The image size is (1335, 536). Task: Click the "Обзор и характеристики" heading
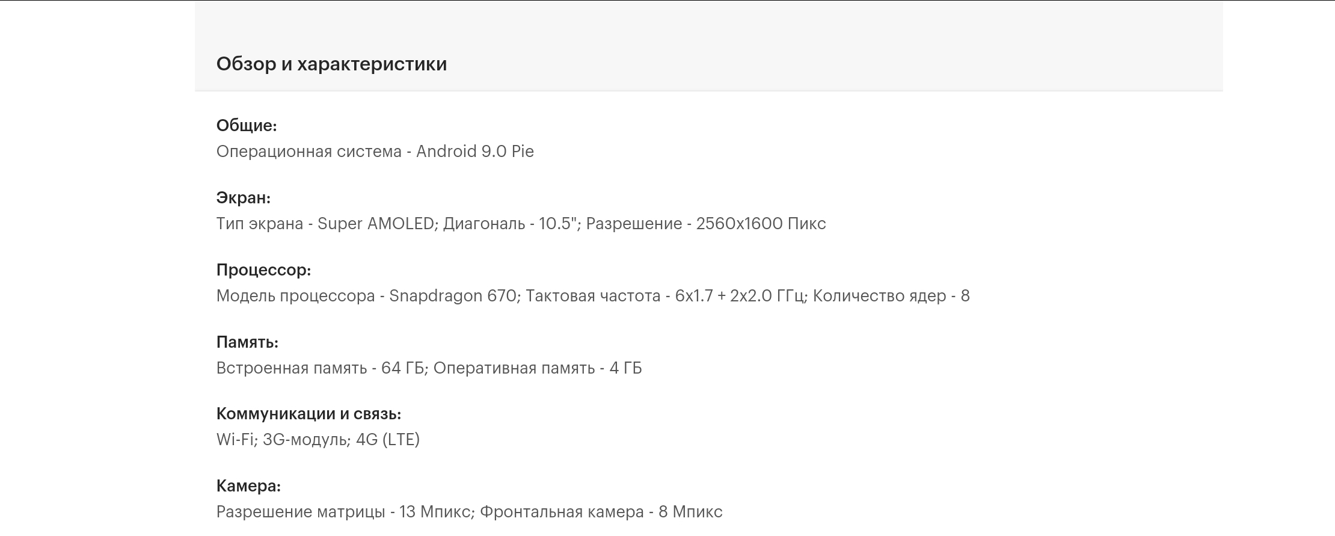click(x=331, y=64)
